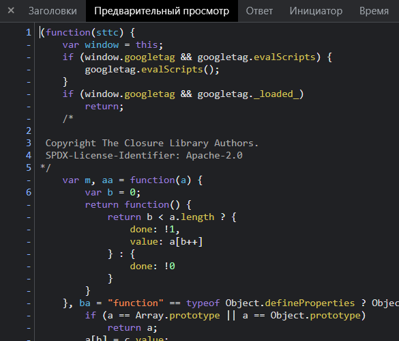Click 'Copyright The Closure Library Authors.' comment
Image resolution: width=399 pixels, height=341 pixels.
click(x=152, y=143)
